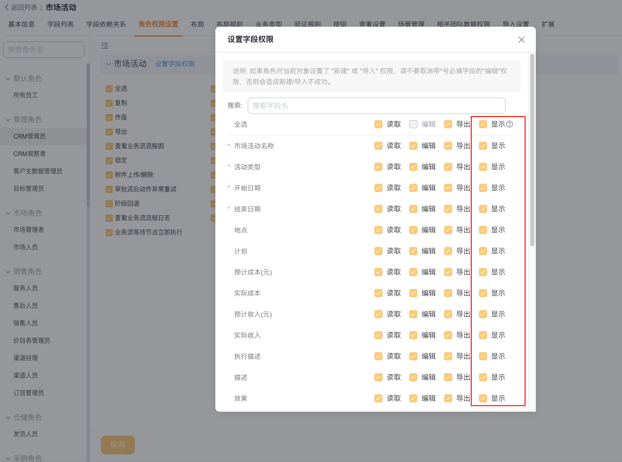Toggle 查看业务流流程图 checkbox
Viewport: 622px width, 462px height.
click(109, 146)
